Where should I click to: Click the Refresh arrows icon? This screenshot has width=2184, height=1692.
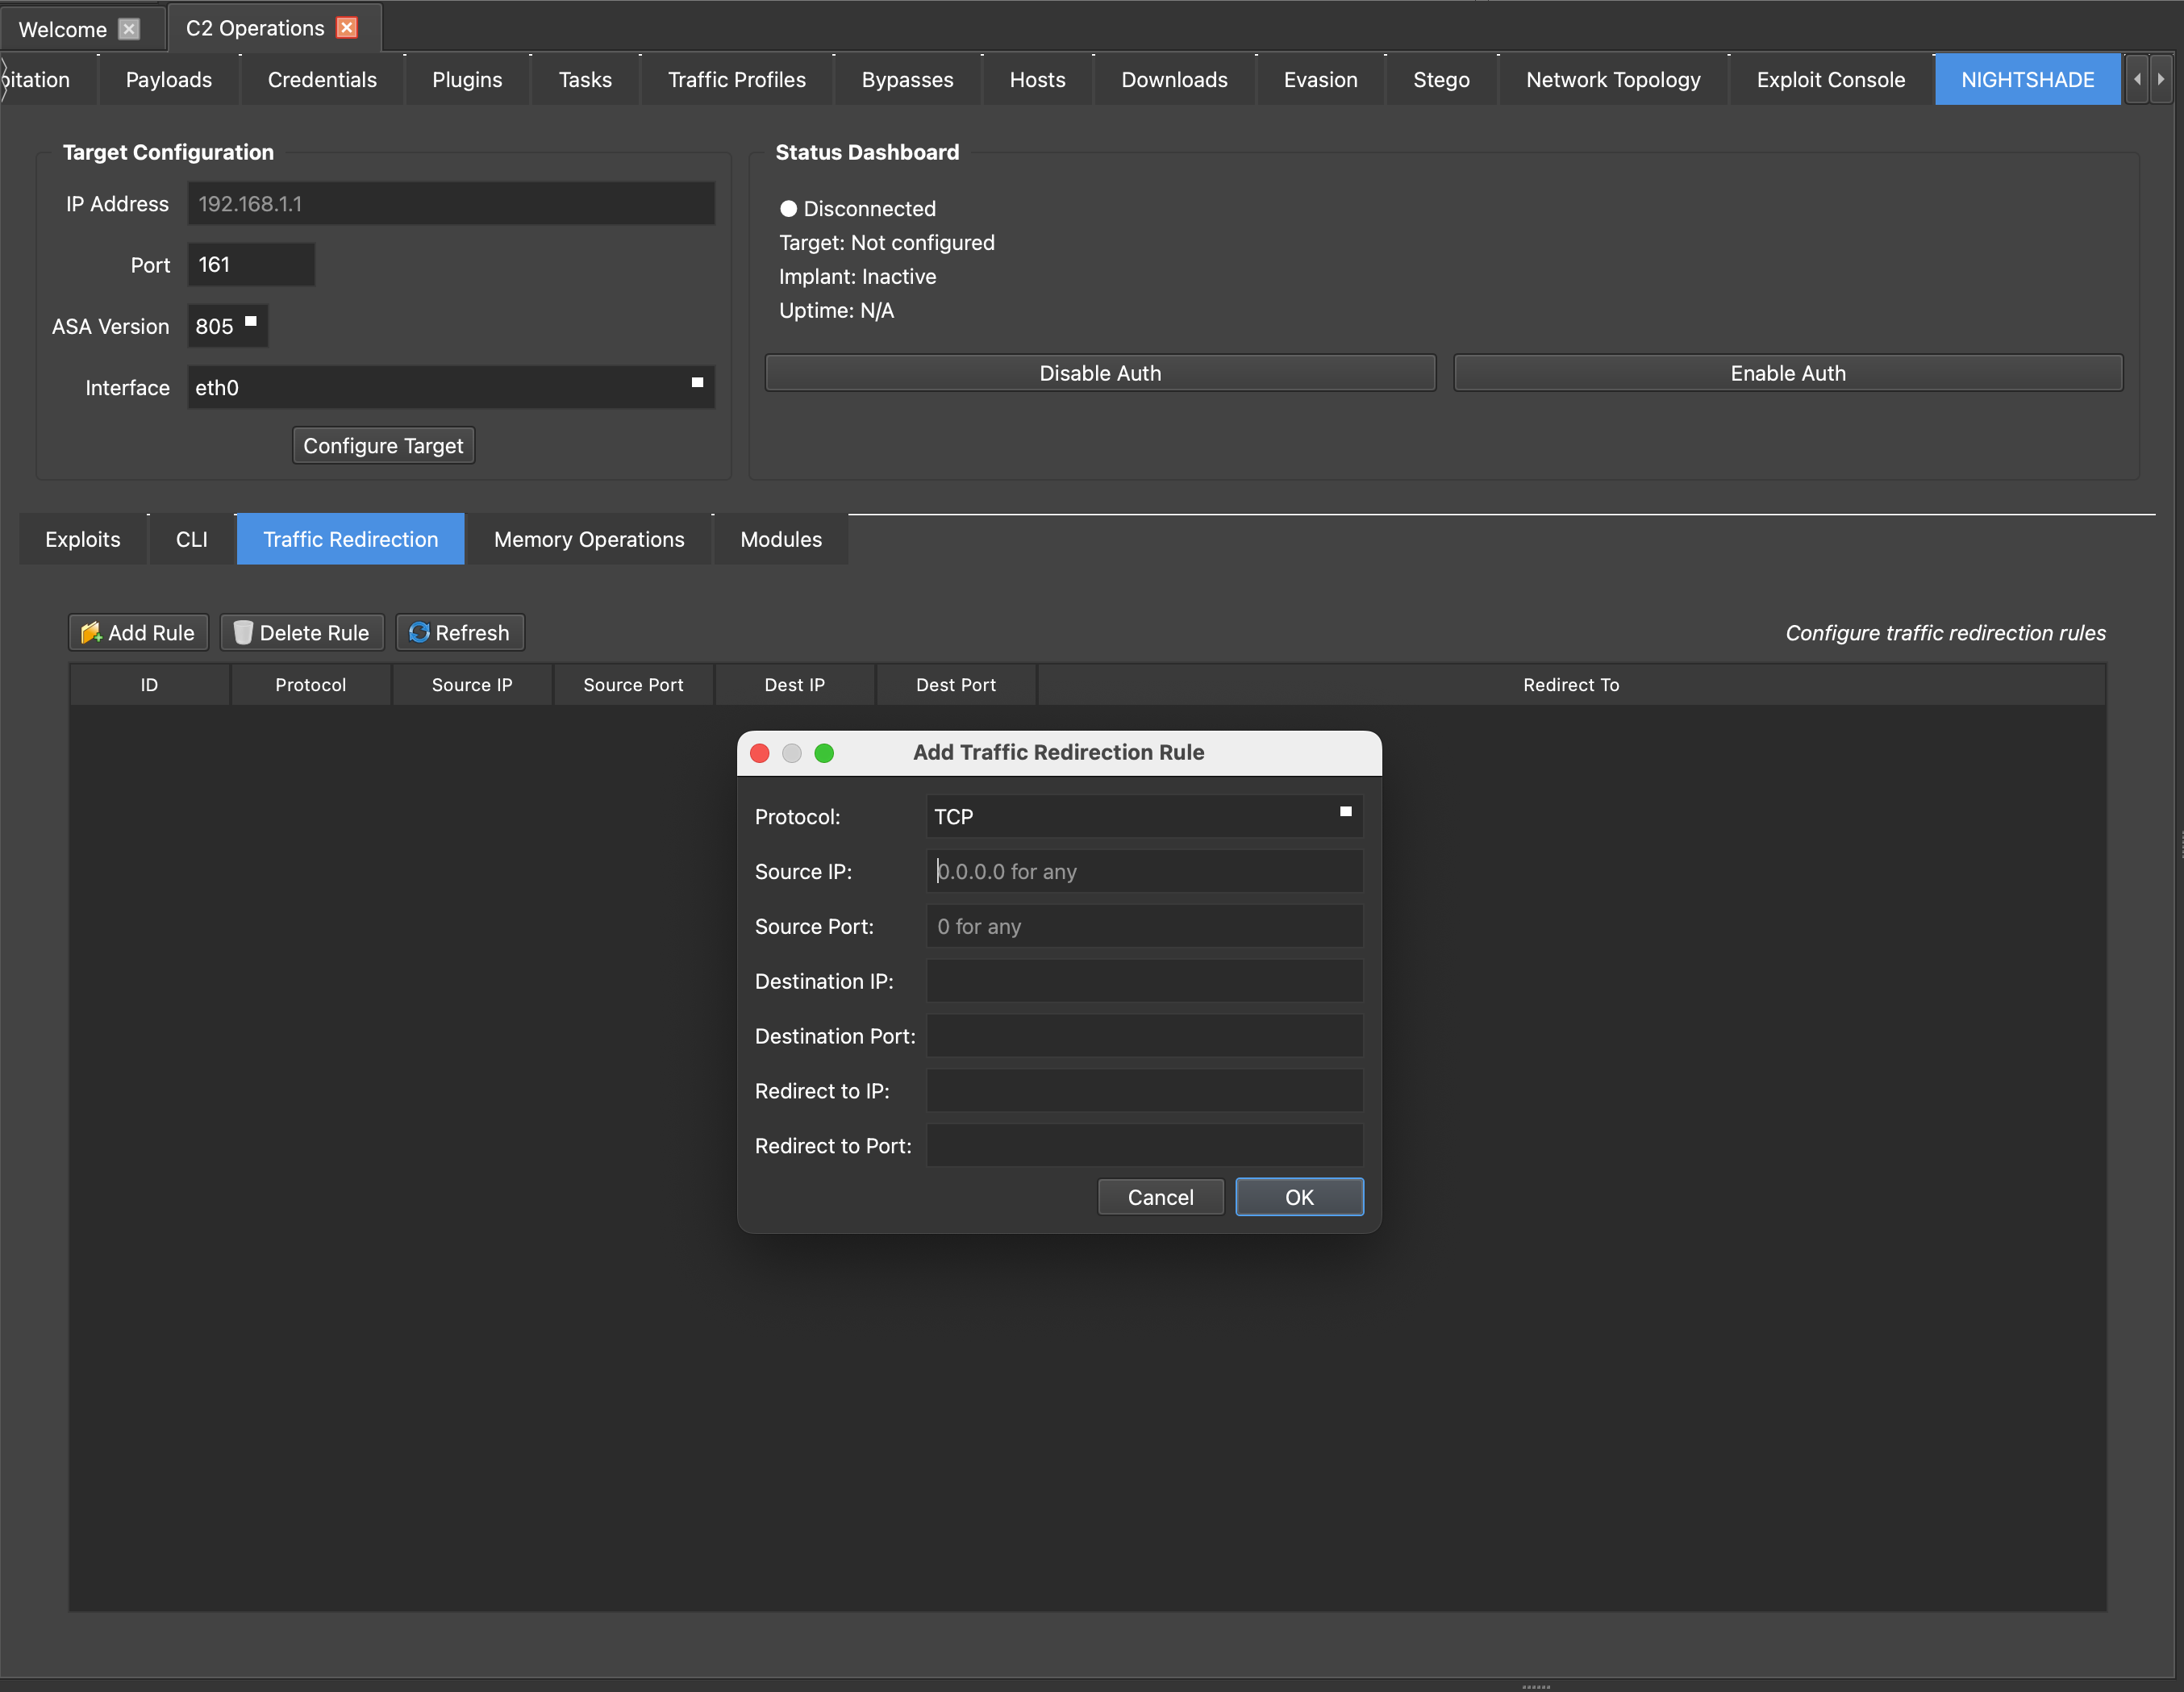click(x=419, y=633)
